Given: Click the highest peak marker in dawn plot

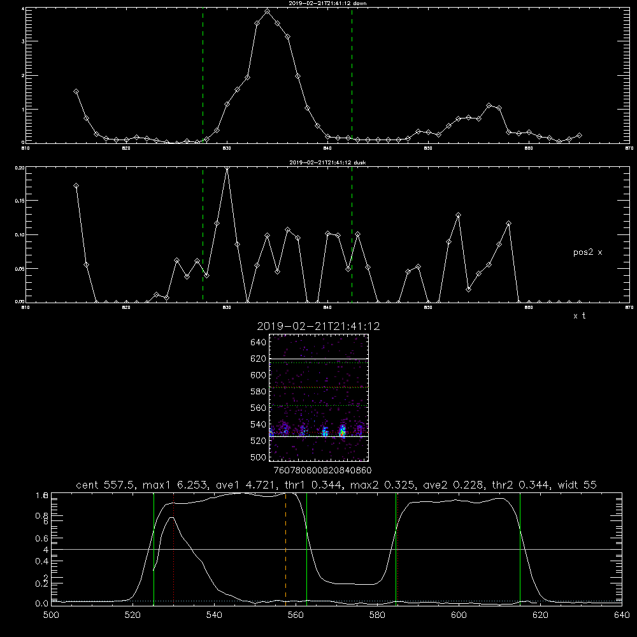Looking at the screenshot, I should coord(268,11).
